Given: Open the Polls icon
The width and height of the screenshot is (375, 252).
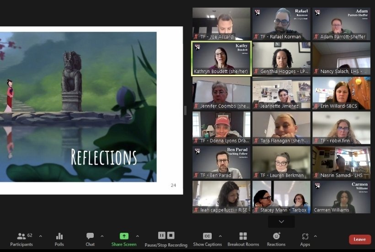Looking at the screenshot, I should [59, 236].
